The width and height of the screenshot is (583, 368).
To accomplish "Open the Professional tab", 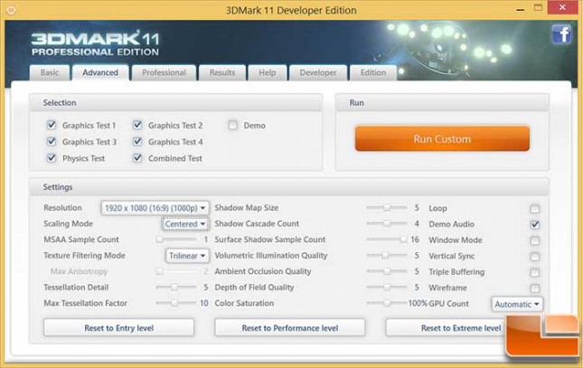I will (x=164, y=72).
